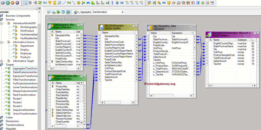Open the Mapplet Designer grid icon
261x130 pixels.
click(x=63, y=12)
